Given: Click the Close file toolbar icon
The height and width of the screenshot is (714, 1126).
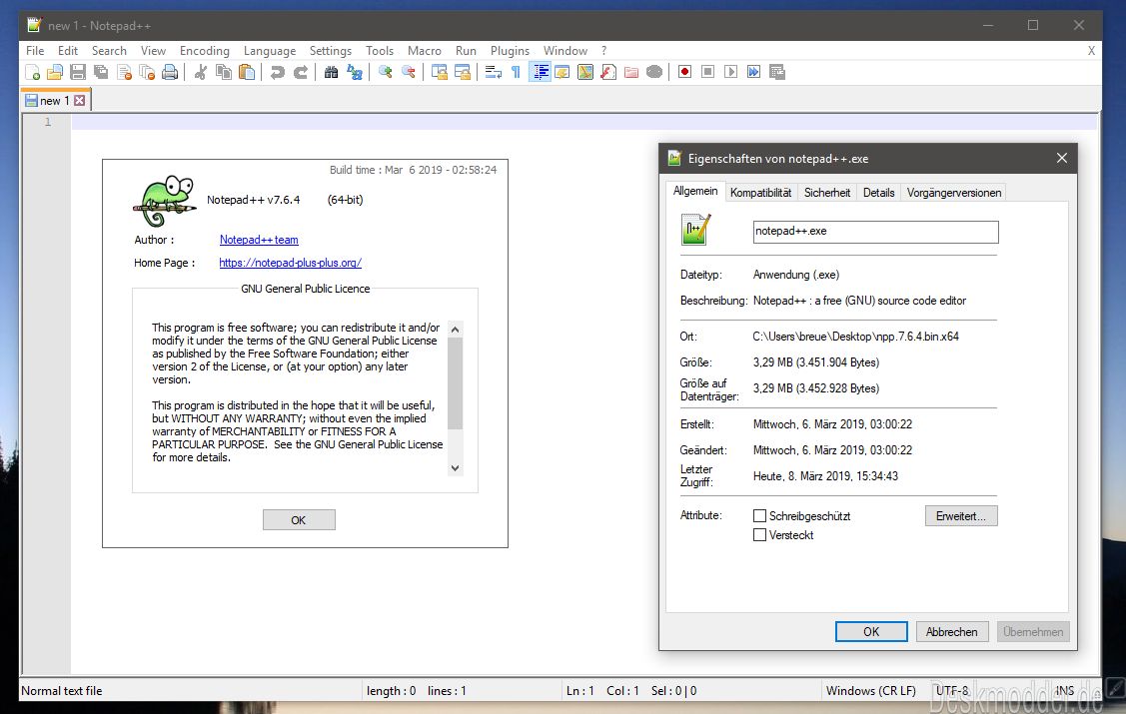Looking at the screenshot, I should pos(124,72).
